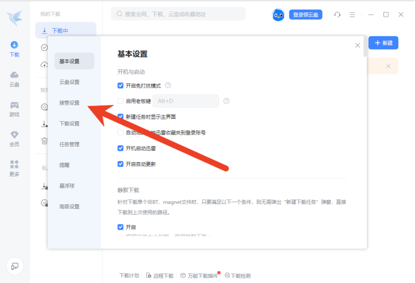This screenshot has height=283, width=415.
Task: Enable the 收藏夹 sync-to-account checkbox
Action: click(x=120, y=132)
